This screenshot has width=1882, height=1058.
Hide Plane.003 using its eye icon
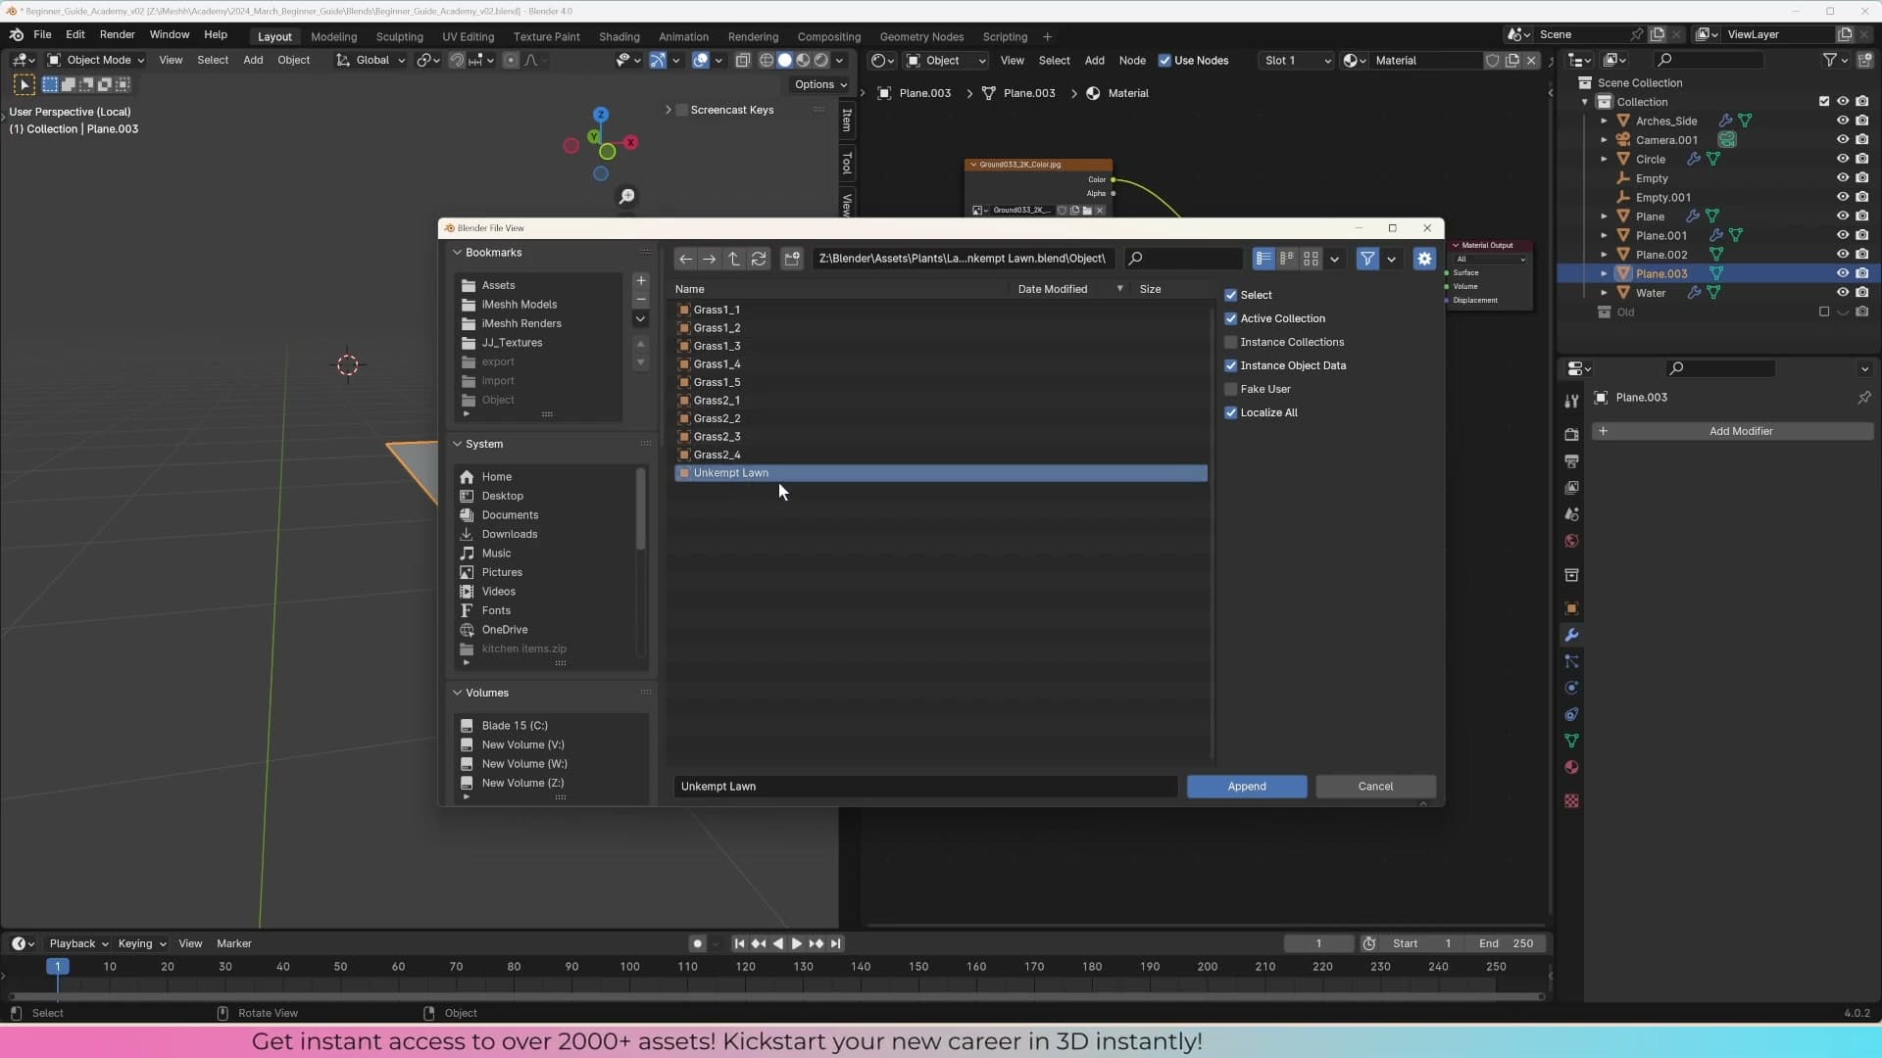click(1843, 273)
